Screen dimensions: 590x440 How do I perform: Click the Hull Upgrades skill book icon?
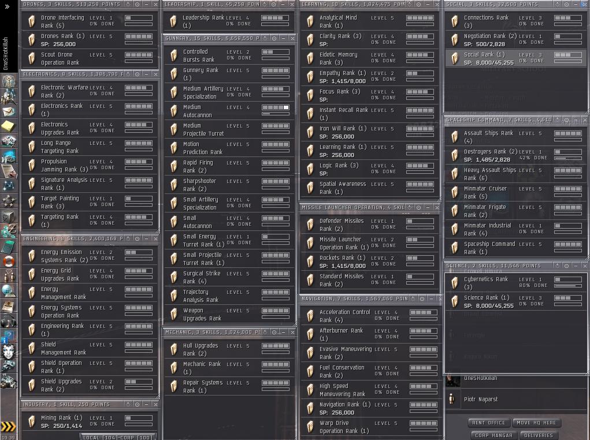173,349
